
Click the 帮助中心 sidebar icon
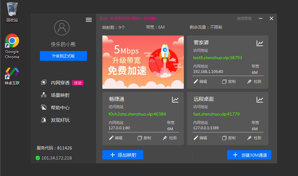(44, 107)
